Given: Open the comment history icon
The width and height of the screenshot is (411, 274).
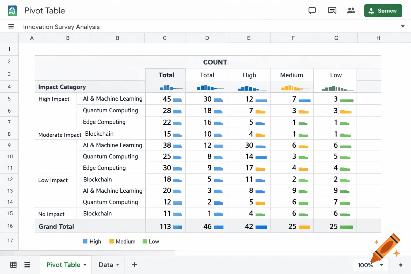Looking at the screenshot, I should [x=332, y=10].
